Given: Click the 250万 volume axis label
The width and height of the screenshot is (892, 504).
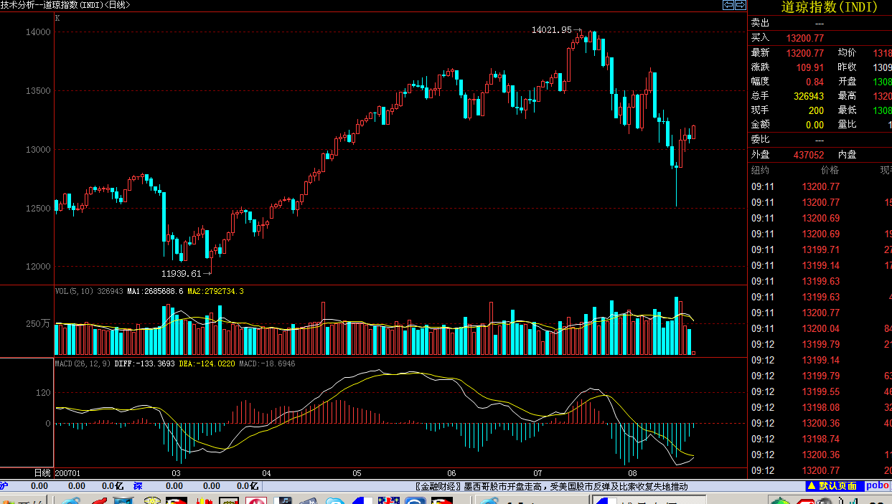Looking at the screenshot, I should point(39,323).
